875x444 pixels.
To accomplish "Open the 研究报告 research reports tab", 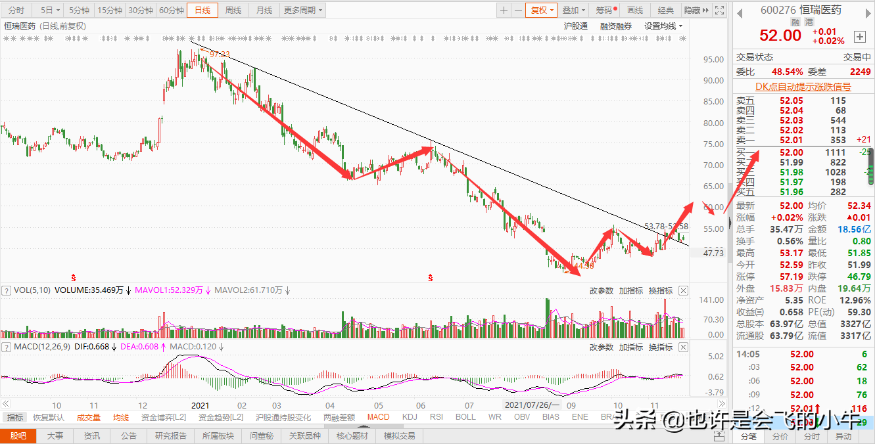I will coord(171,435).
